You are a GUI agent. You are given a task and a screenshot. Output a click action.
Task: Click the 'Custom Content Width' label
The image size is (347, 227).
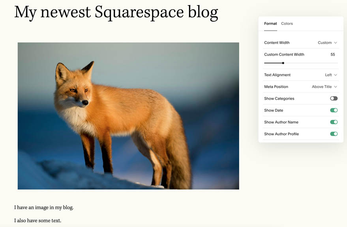pyautogui.click(x=284, y=54)
